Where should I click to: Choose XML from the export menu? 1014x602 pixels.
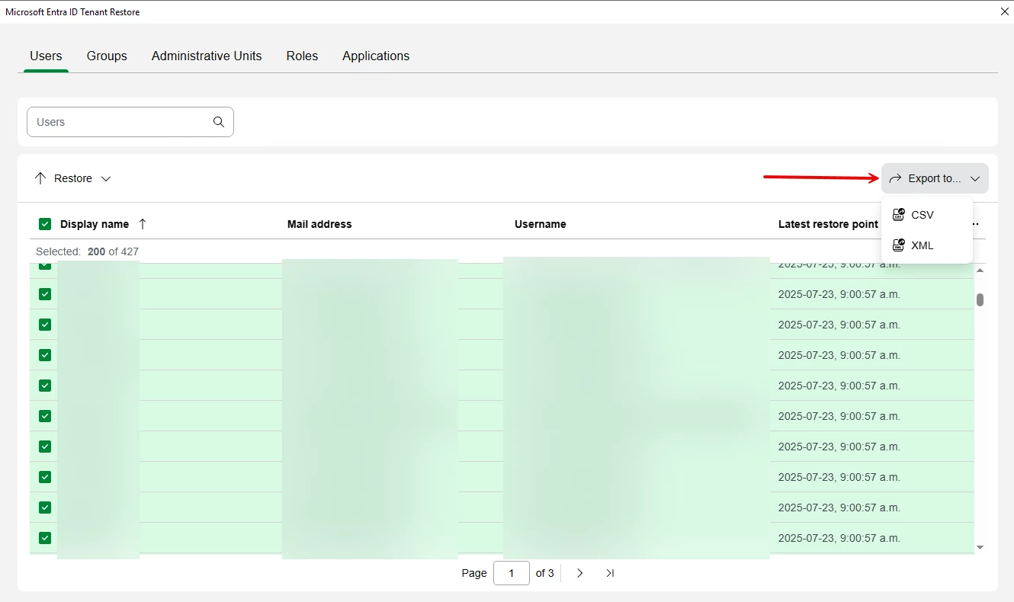(926, 245)
